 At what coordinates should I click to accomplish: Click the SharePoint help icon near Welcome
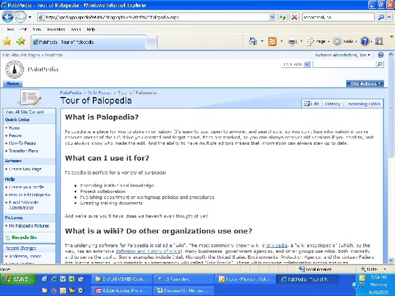pos(381,55)
